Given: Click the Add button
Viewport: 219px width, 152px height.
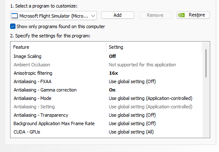Looking at the screenshot, I should [117, 15].
